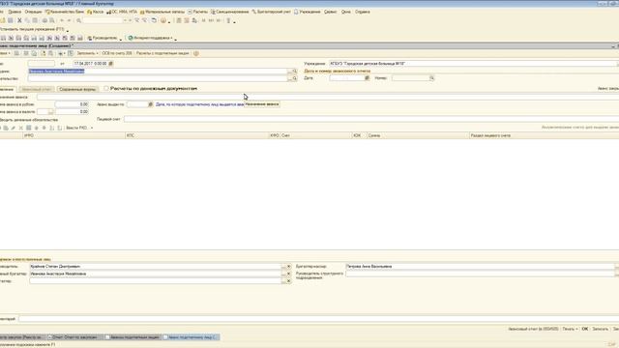
Task: Switch to the greyed 'Авансовый отчет' tab
Action: pos(37,89)
